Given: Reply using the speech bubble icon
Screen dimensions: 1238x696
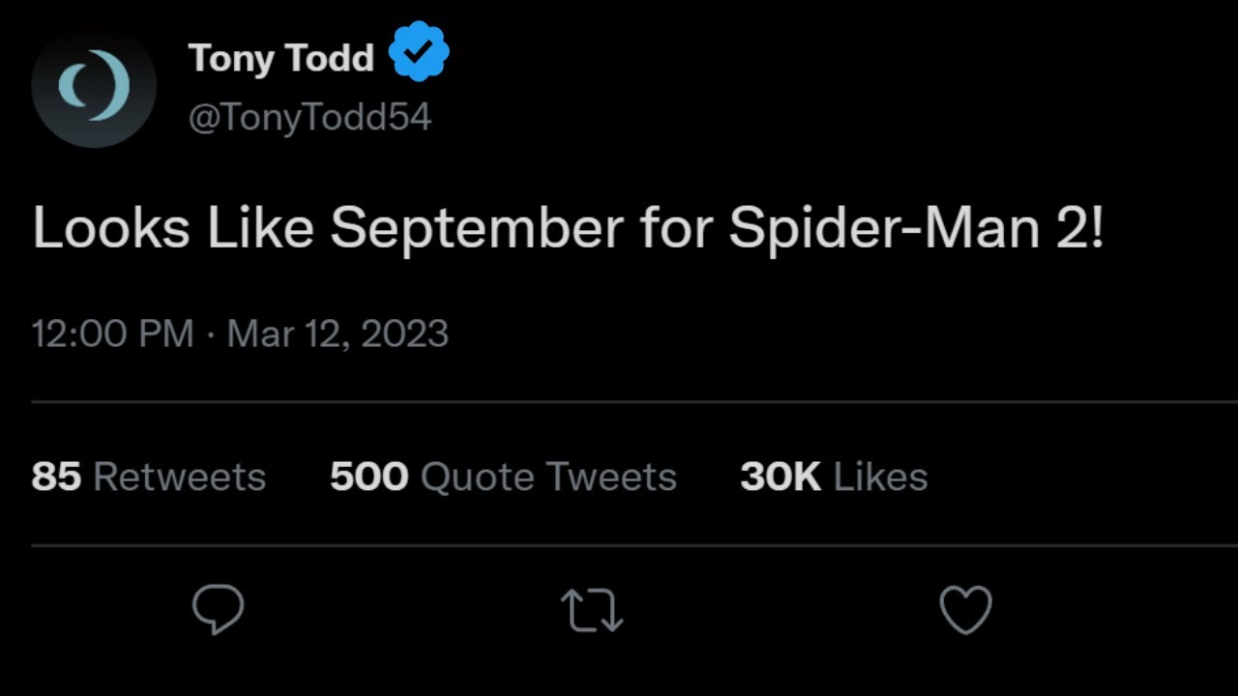Looking at the screenshot, I should click(218, 609).
